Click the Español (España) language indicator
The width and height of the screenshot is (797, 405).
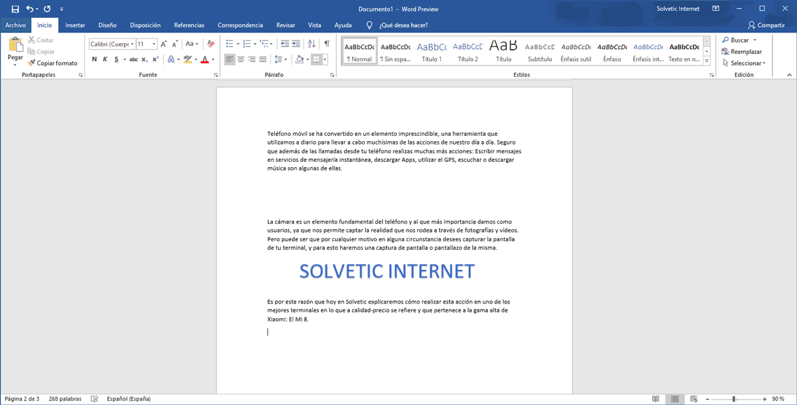point(129,399)
